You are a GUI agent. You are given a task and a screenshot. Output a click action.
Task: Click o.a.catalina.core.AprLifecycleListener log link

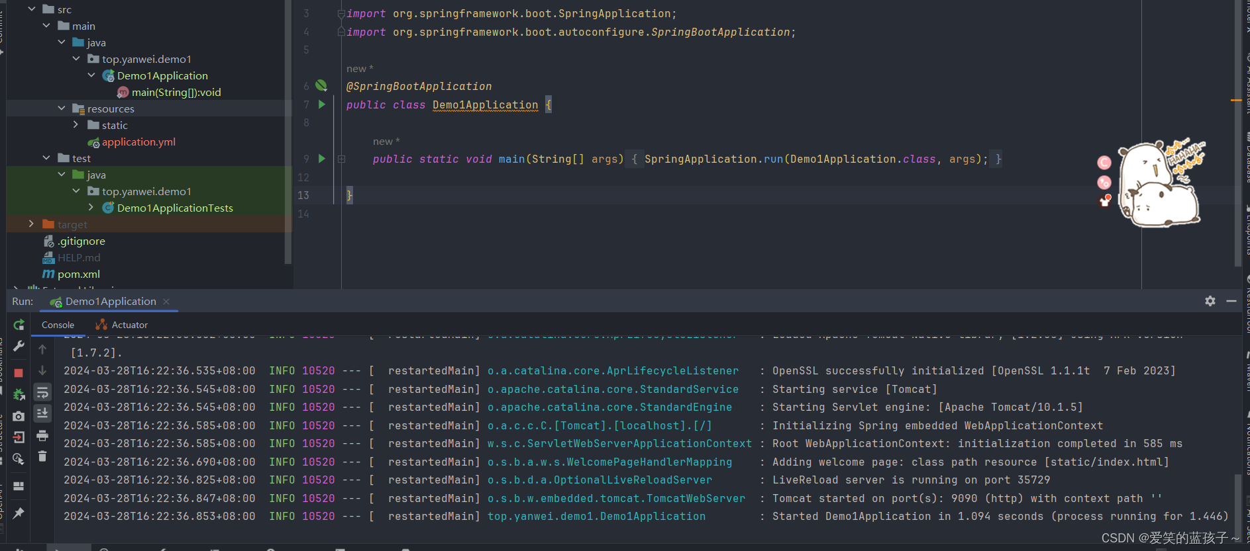pyautogui.click(x=613, y=371)
